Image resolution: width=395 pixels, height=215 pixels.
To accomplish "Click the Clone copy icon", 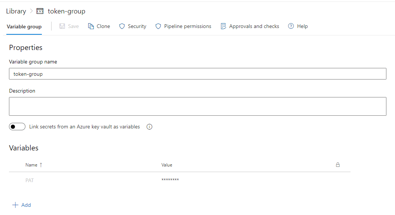I will pos(91,26).
